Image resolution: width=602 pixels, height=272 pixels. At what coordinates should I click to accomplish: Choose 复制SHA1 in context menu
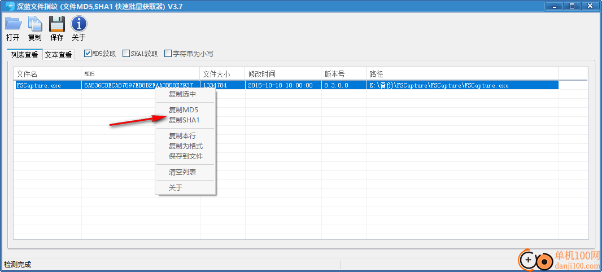pos(185,120)
